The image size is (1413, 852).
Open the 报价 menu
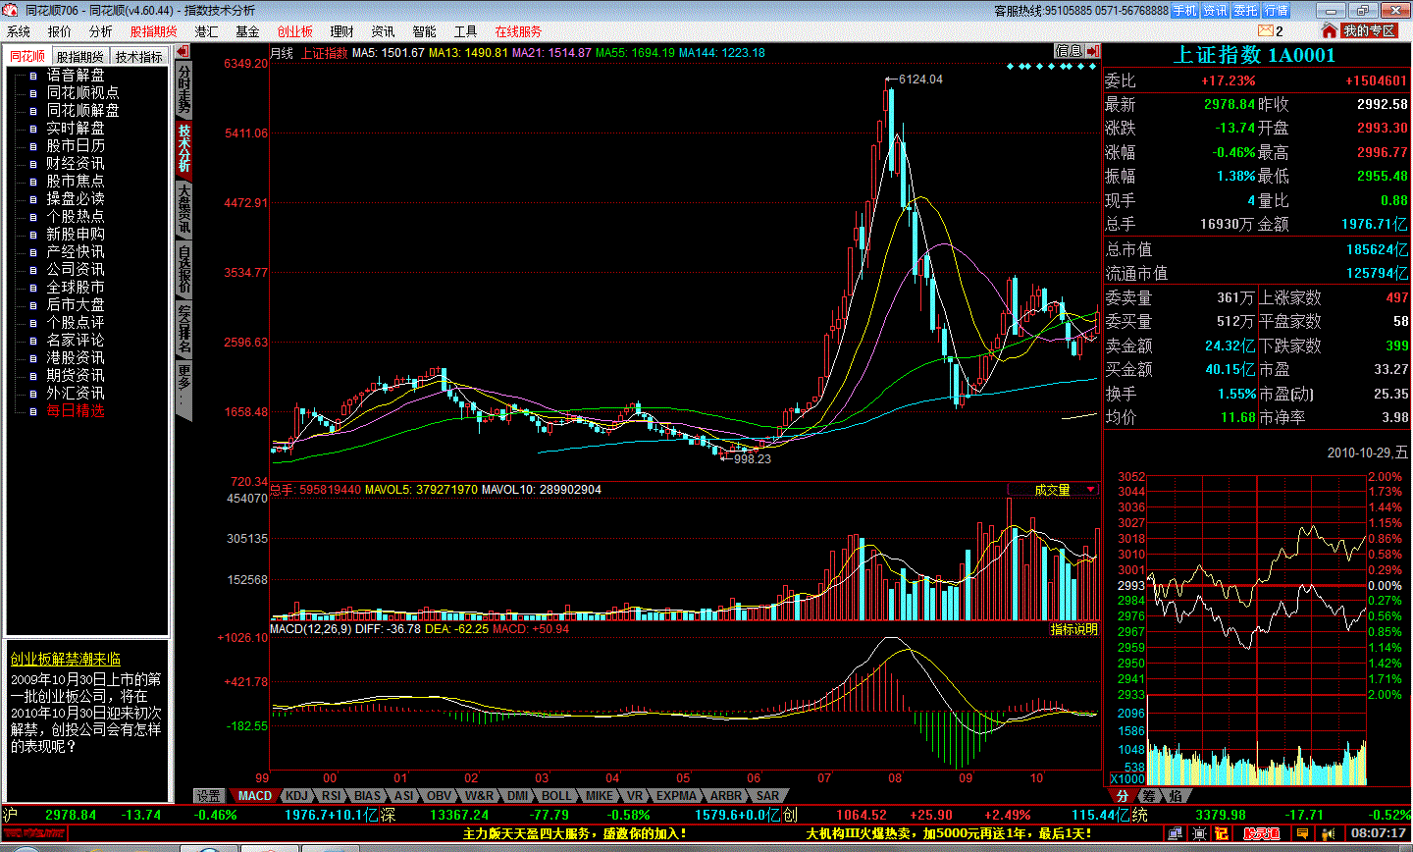(x=60, y=31)
